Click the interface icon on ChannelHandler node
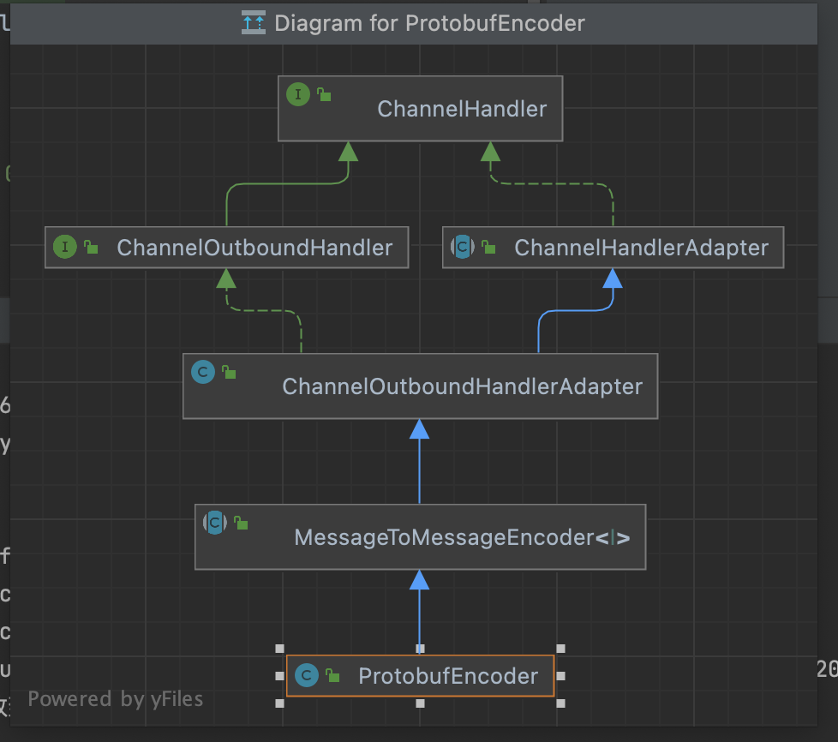Screen dimensions: 838x742 [297, 95]
